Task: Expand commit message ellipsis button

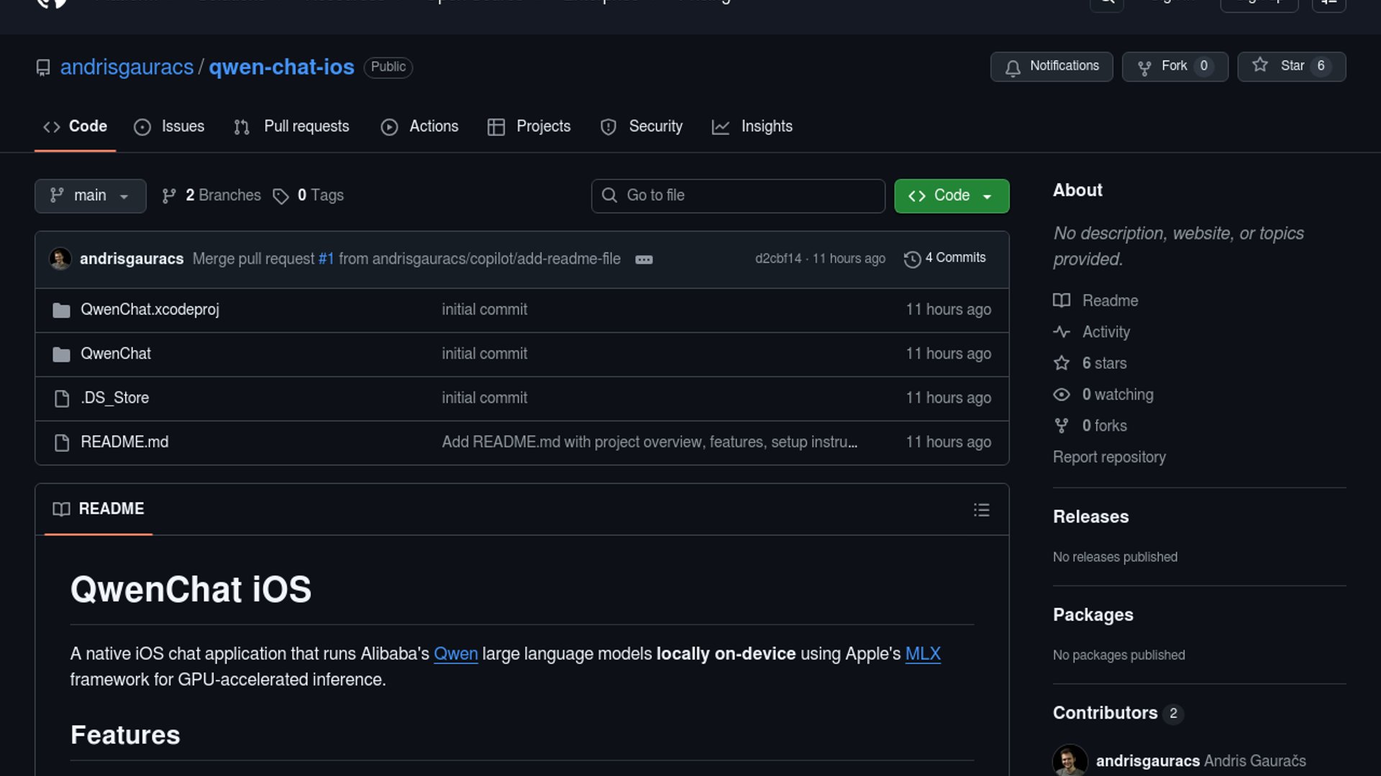Action: point(644,259)
